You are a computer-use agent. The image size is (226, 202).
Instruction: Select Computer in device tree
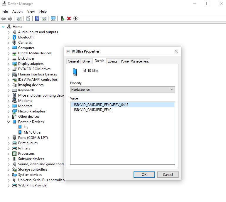(x=26, y=48)
